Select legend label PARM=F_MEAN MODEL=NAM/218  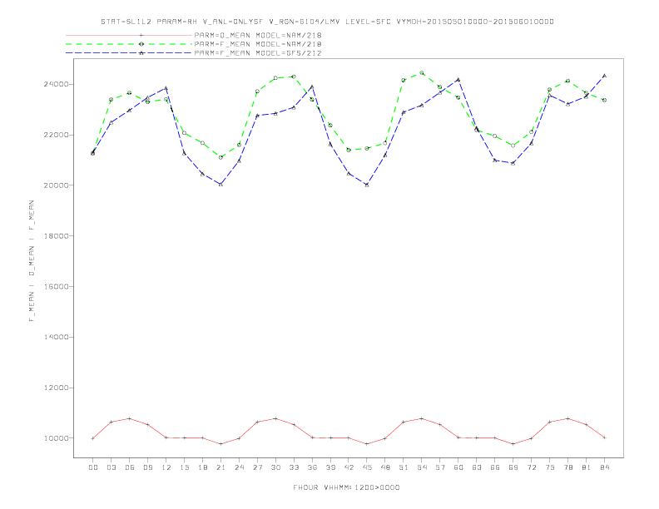[x=258, y=44]
